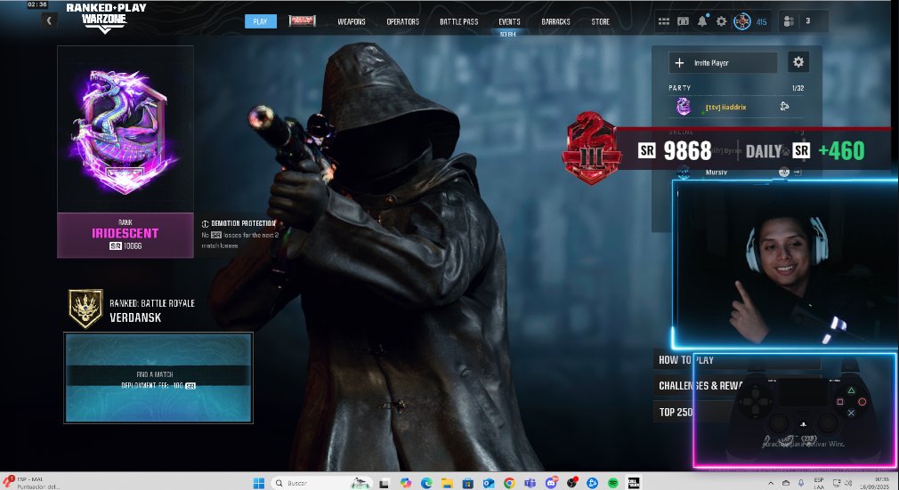The width and height of the screenshot is (899, 490).
Task: Switch to the WEAPONS tab
Action: point(352,21)
